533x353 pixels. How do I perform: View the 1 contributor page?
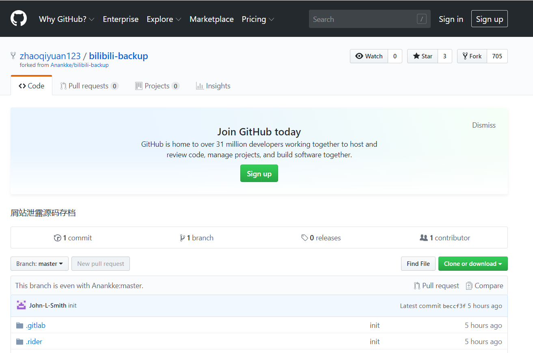pyautogui.click(x=445, y=238)
